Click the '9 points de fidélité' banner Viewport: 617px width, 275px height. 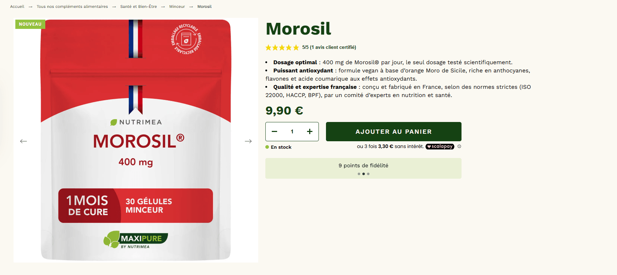point(363,165)
